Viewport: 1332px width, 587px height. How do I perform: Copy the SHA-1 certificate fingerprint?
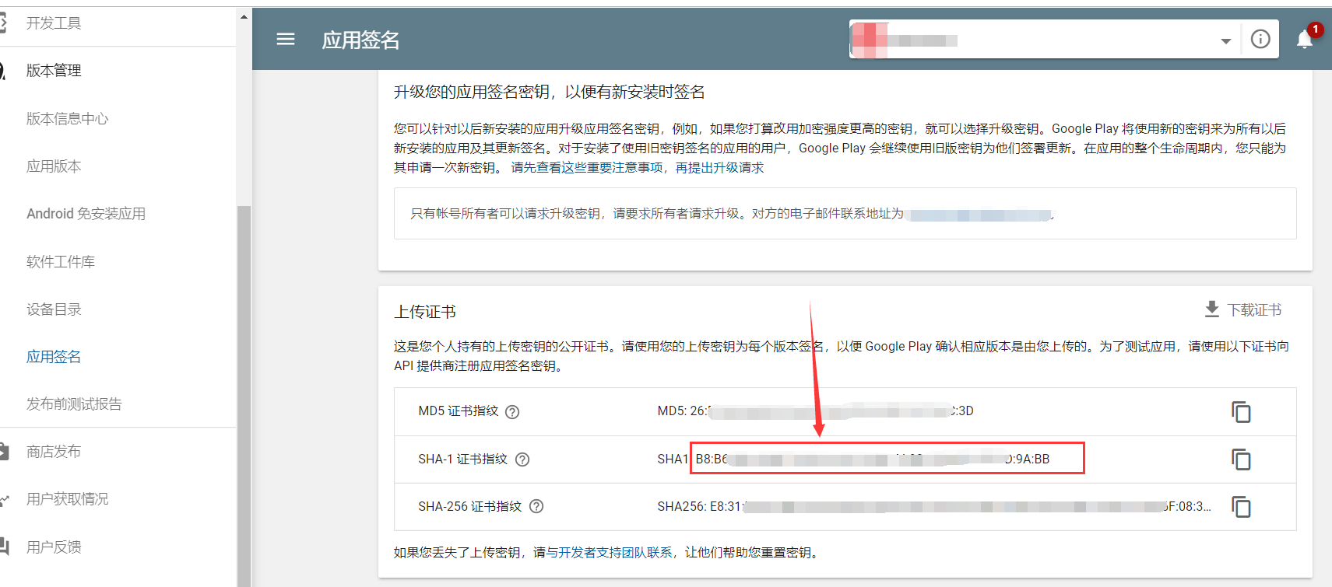tap(1241, 459)
